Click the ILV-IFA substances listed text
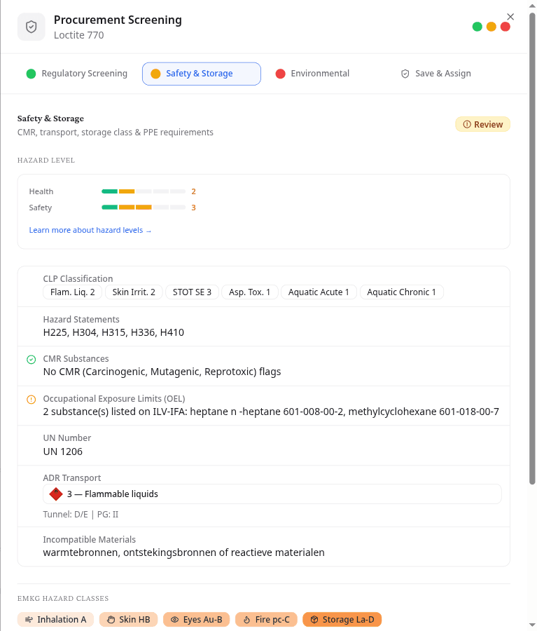Image resolution: width=537 pixels, height=631 pixels. coord(271,412)
